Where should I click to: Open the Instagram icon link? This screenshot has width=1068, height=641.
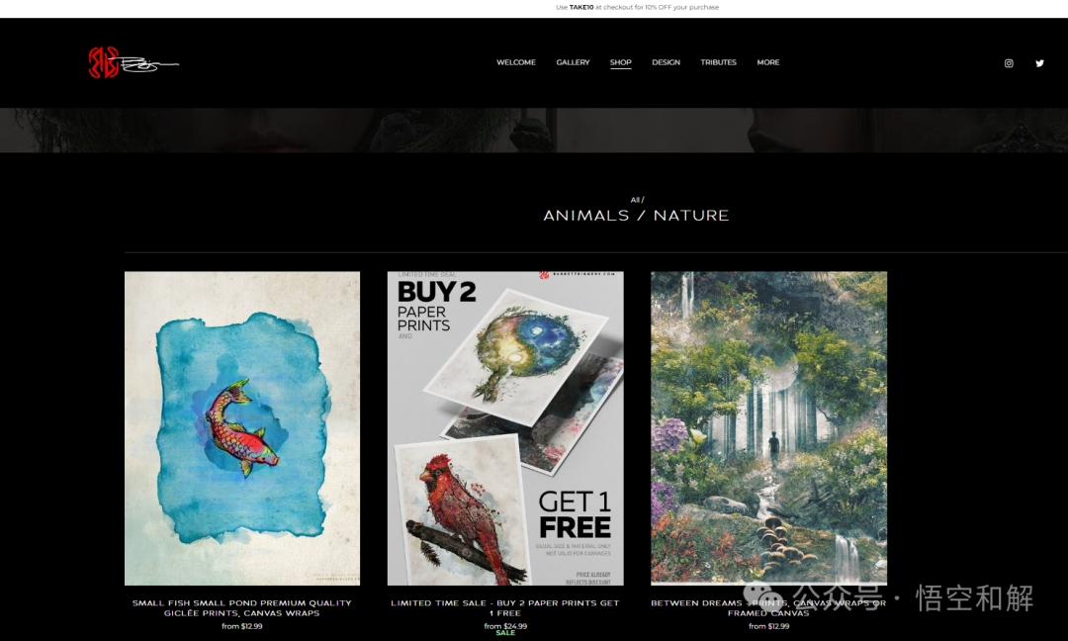click(x=1009, y=63)
